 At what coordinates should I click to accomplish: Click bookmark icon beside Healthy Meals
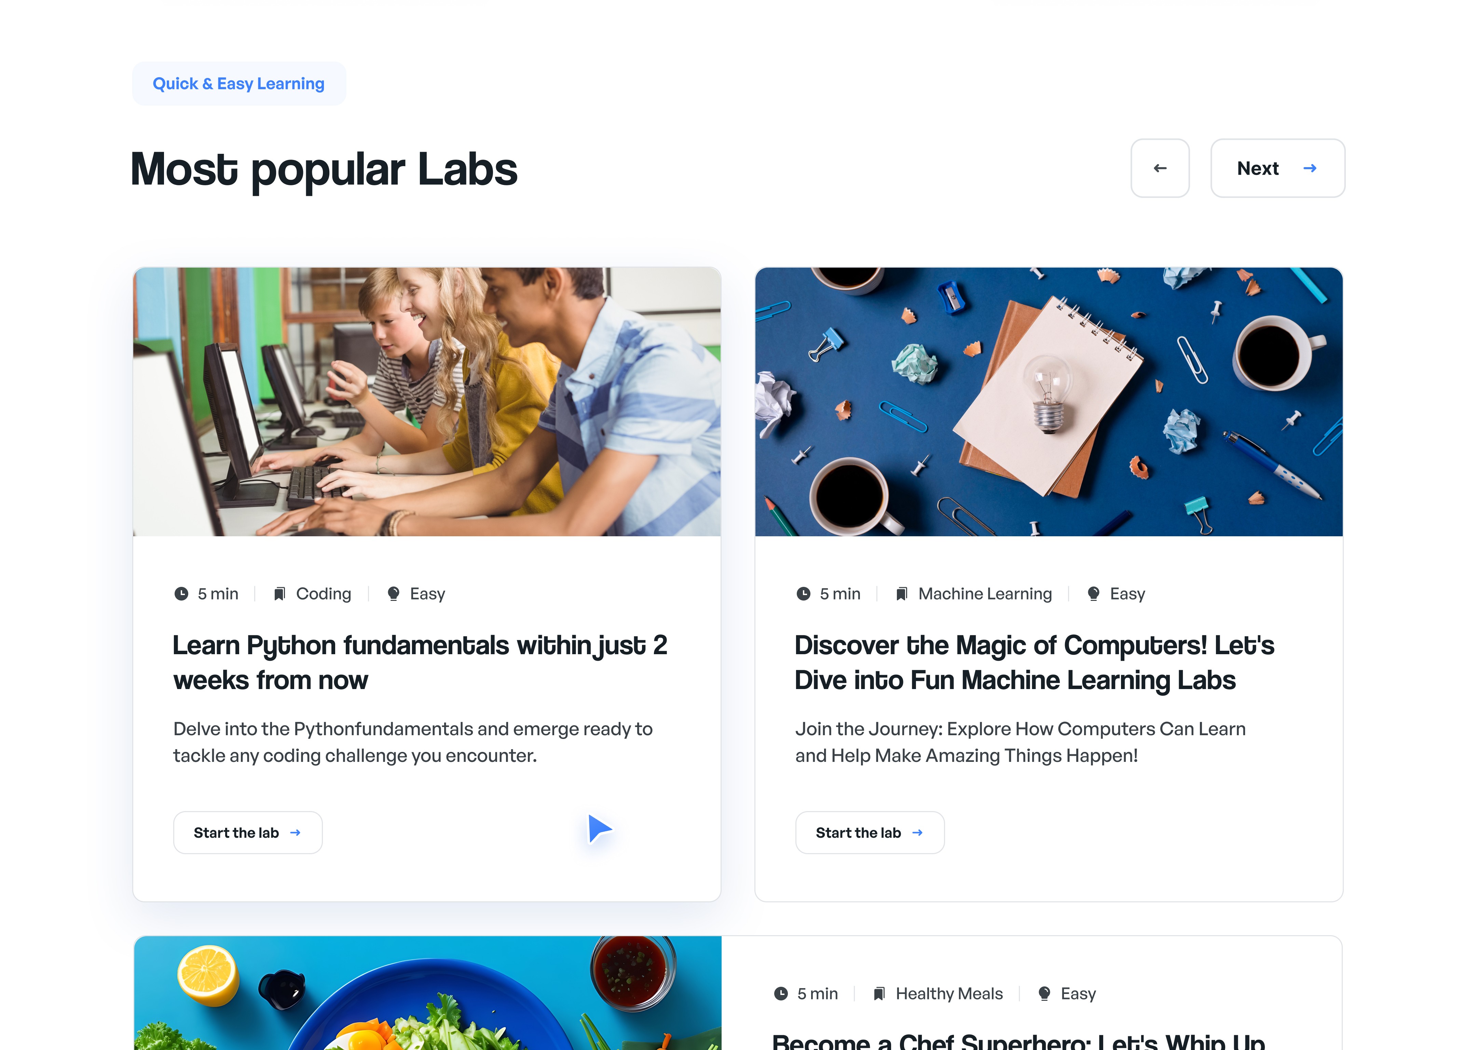[879, 993]
